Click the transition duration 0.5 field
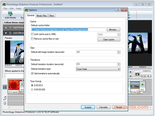Viewport: 155px width, 116px height. pyautogui.click(x=96, y=64)
